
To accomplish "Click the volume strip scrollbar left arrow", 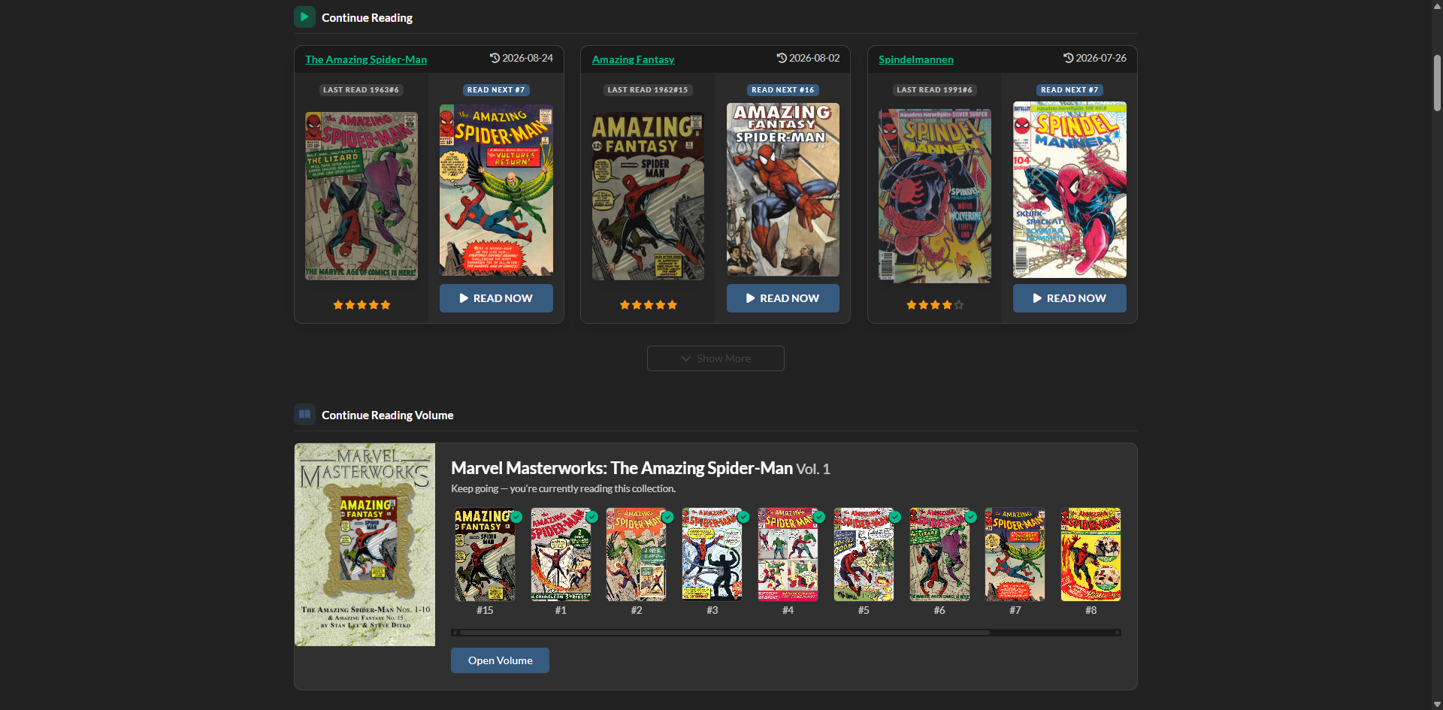I will pyautogui.click(x=455, y=633).
